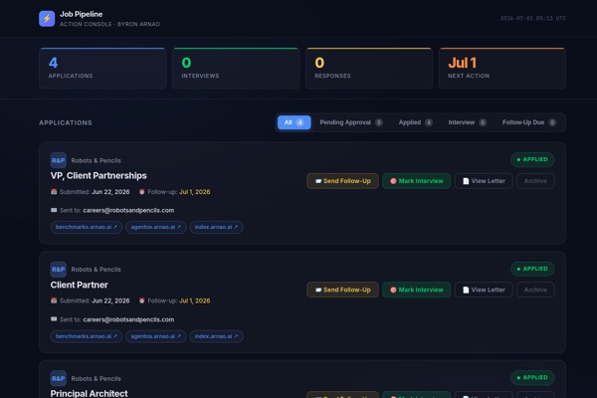This screenshot has width=597, height=398.
Task: Click the Jul 1, 2026 follow-up date on Client Partner
Action: pos(195,300)
